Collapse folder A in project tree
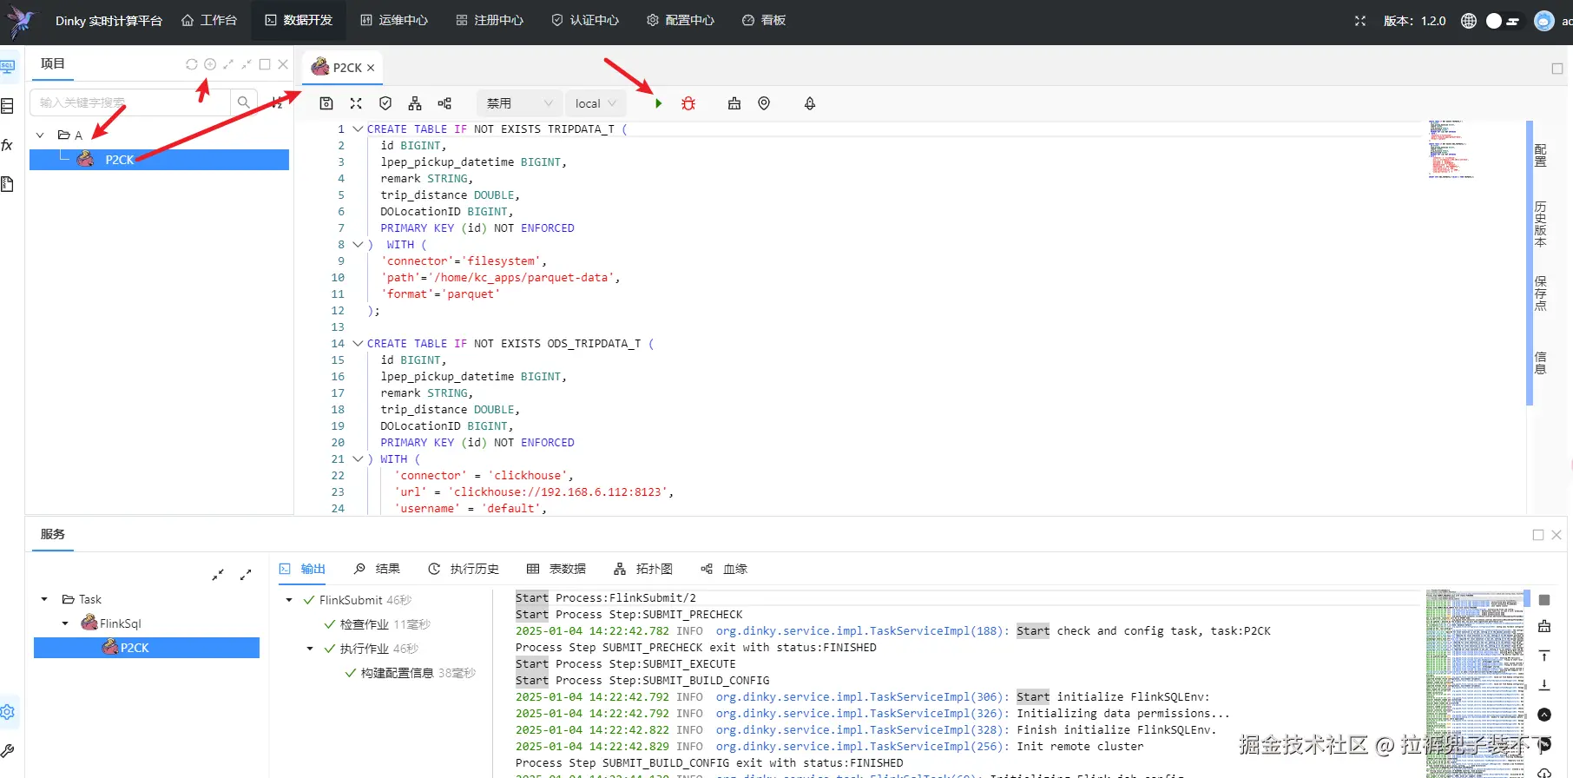 tap(40, 135)
